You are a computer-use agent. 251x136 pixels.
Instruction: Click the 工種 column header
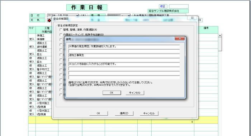click(x=47, y=28)
